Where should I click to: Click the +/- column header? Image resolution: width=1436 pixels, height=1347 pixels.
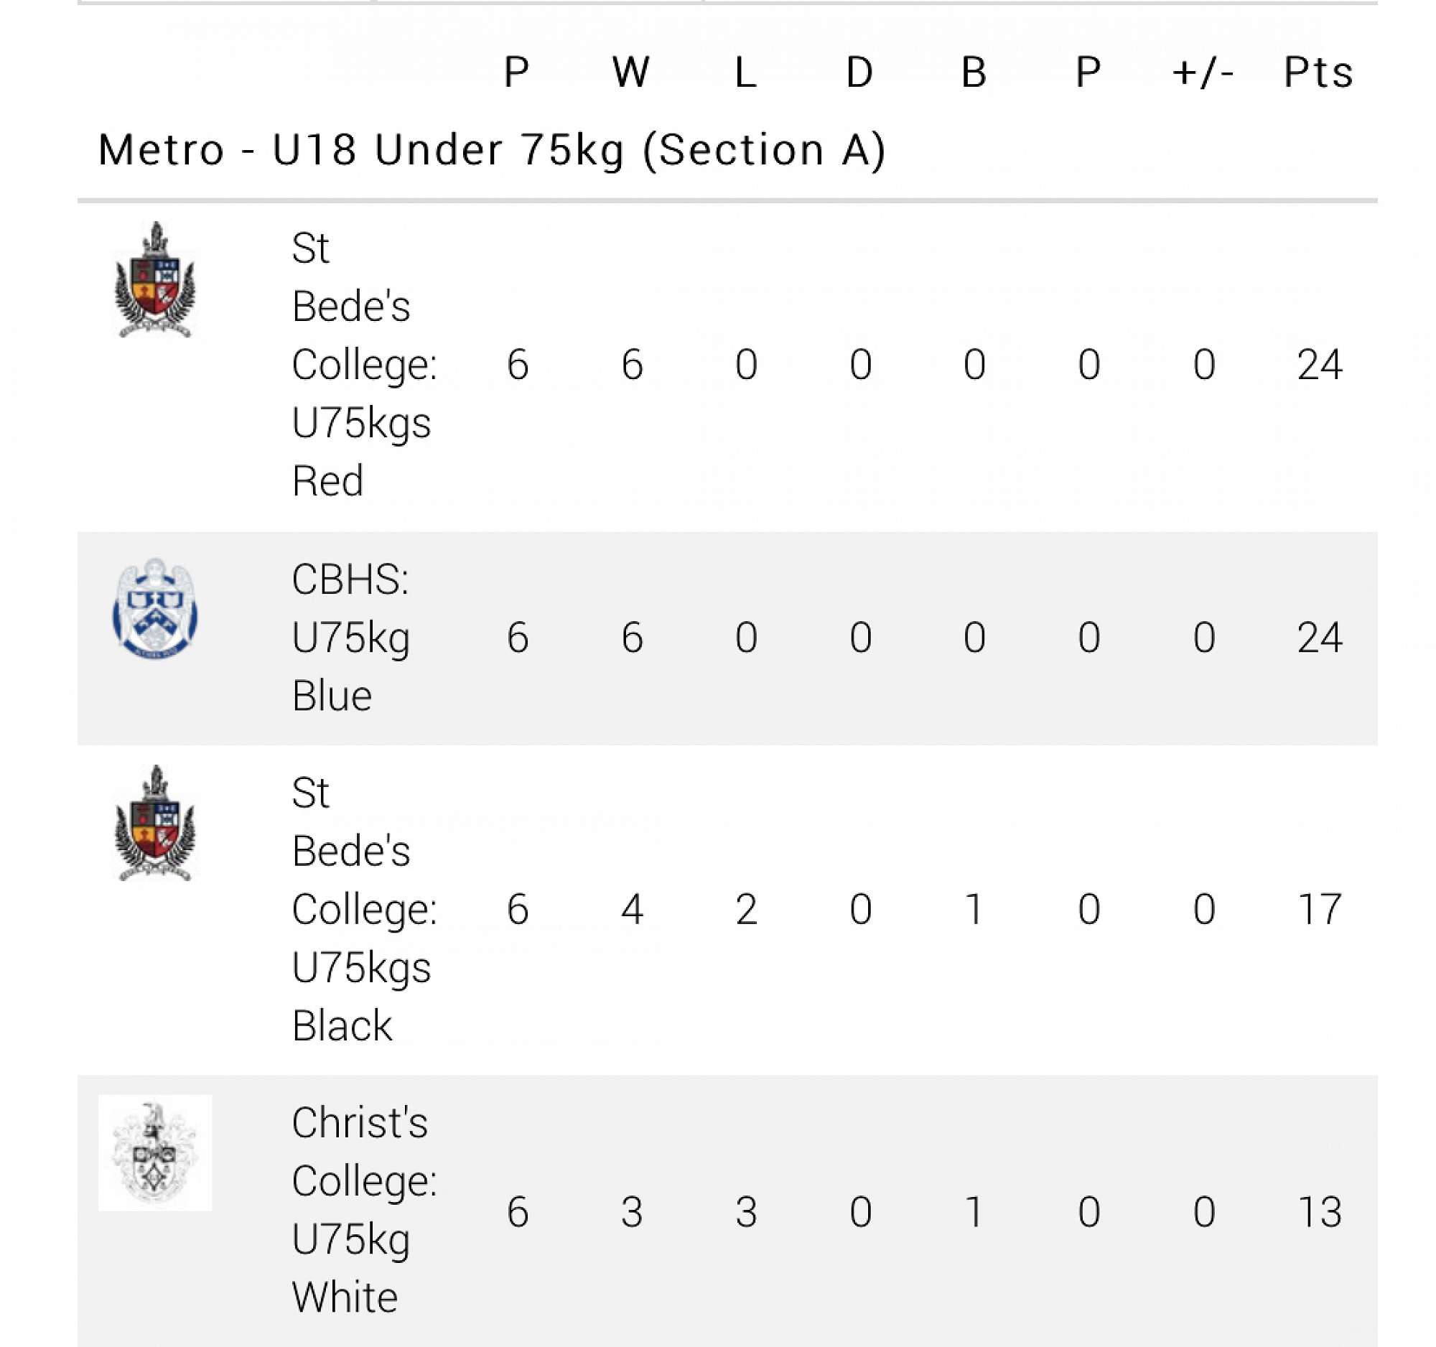[x=1203, y=73]
